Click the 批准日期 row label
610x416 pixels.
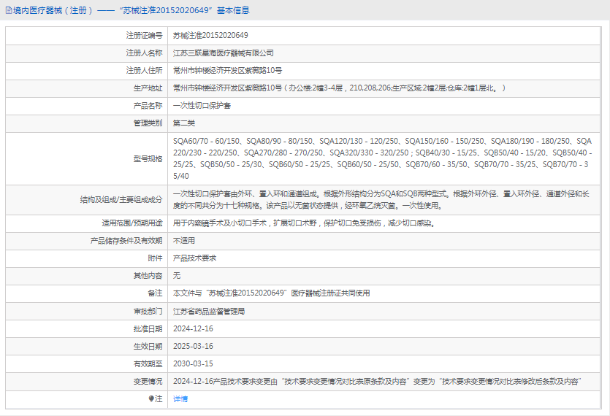coord(148,328)
